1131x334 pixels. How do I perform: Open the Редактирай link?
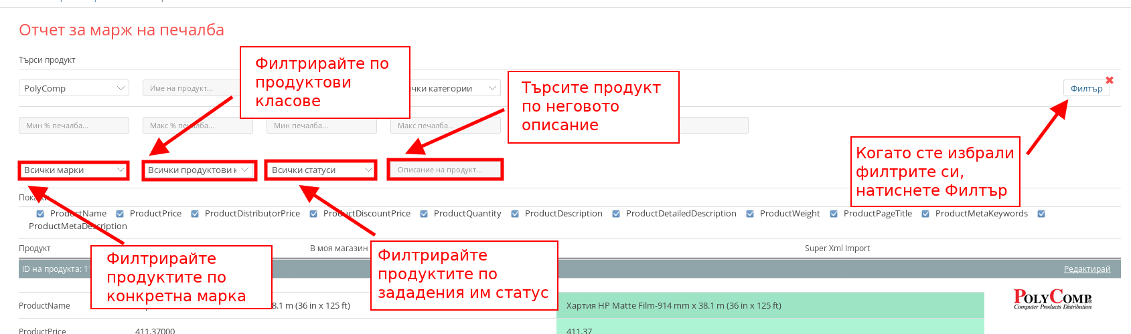(x=1087, y=269)
